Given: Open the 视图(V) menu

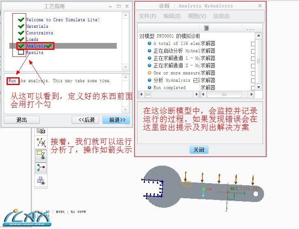Looking at the screenshot, I should (x=197, y=16).
